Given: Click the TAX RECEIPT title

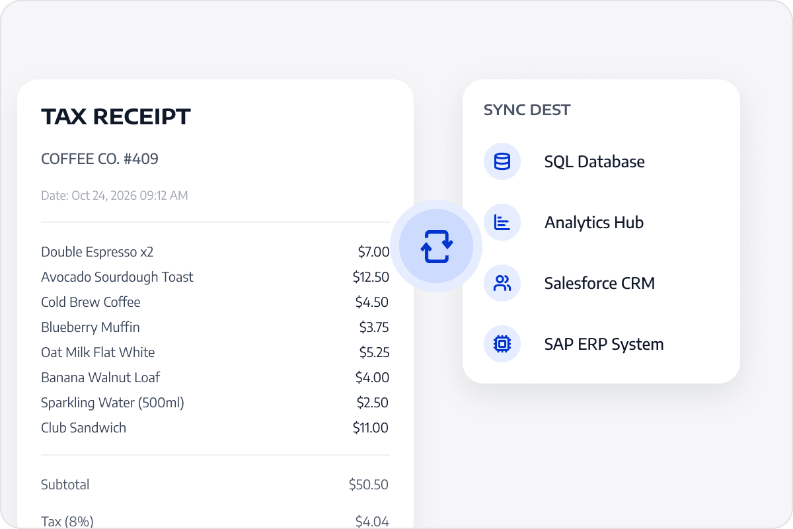Looking at the screenshot, I should (x=116, y=116).
